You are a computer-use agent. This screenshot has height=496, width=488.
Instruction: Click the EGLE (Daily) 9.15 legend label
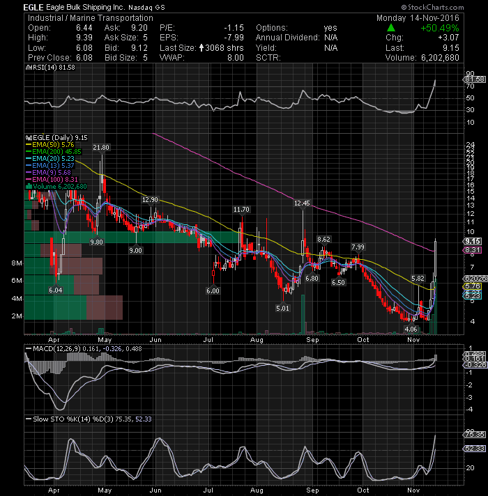coord(57,138)
